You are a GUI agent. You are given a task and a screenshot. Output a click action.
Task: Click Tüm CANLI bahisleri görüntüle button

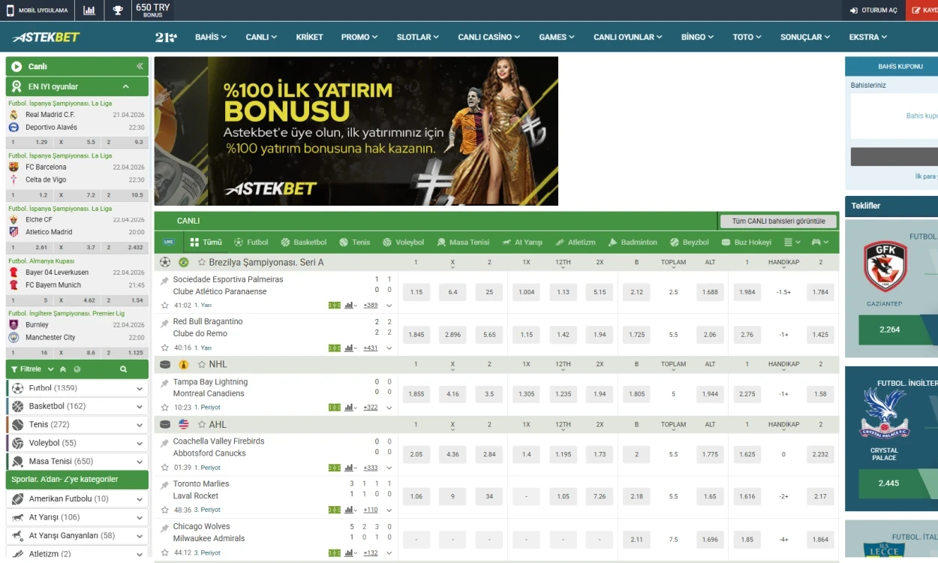pos(778,221)
